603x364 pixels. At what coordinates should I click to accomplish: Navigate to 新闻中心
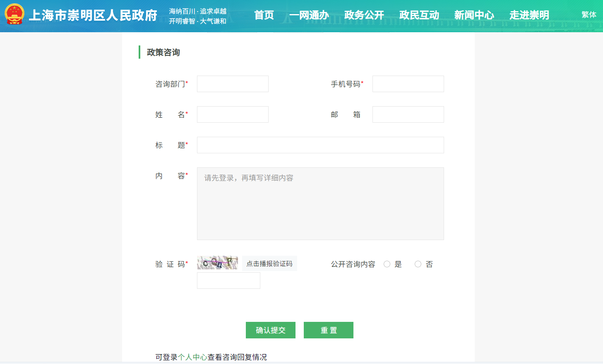pyautogui.click(x=474, y=15)
